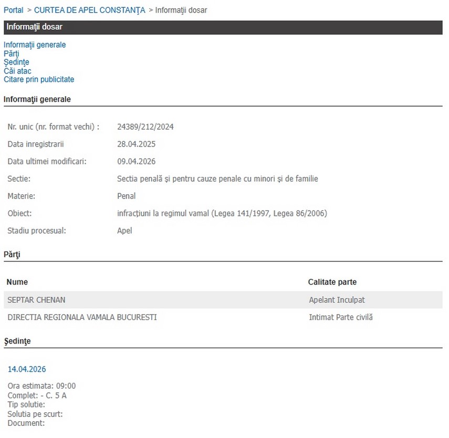Open the Căi atac navigation link
449x438 pixels.
tap(17, 71)
